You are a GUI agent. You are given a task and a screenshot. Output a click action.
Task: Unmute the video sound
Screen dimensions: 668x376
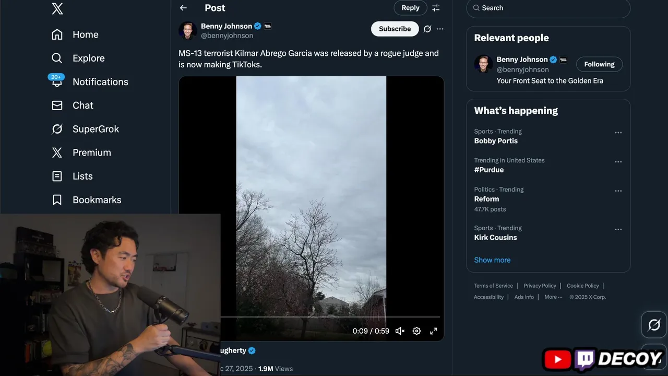point(400,331)
